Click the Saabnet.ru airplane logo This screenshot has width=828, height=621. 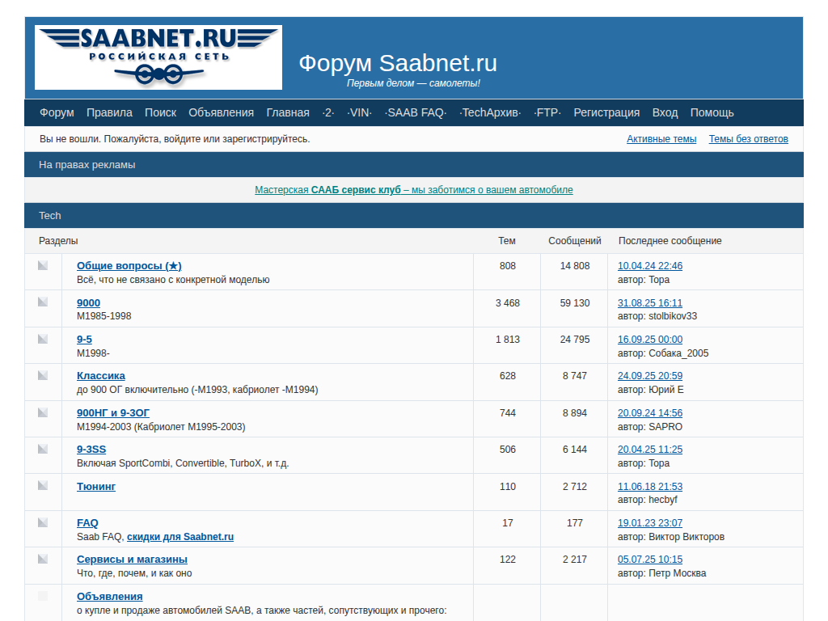coord(158,57)
